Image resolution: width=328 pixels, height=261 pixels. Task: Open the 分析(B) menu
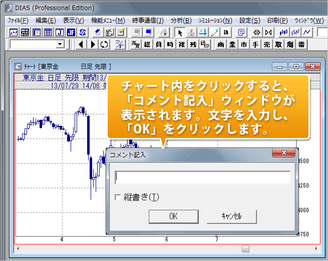click(x=181, y=21)
